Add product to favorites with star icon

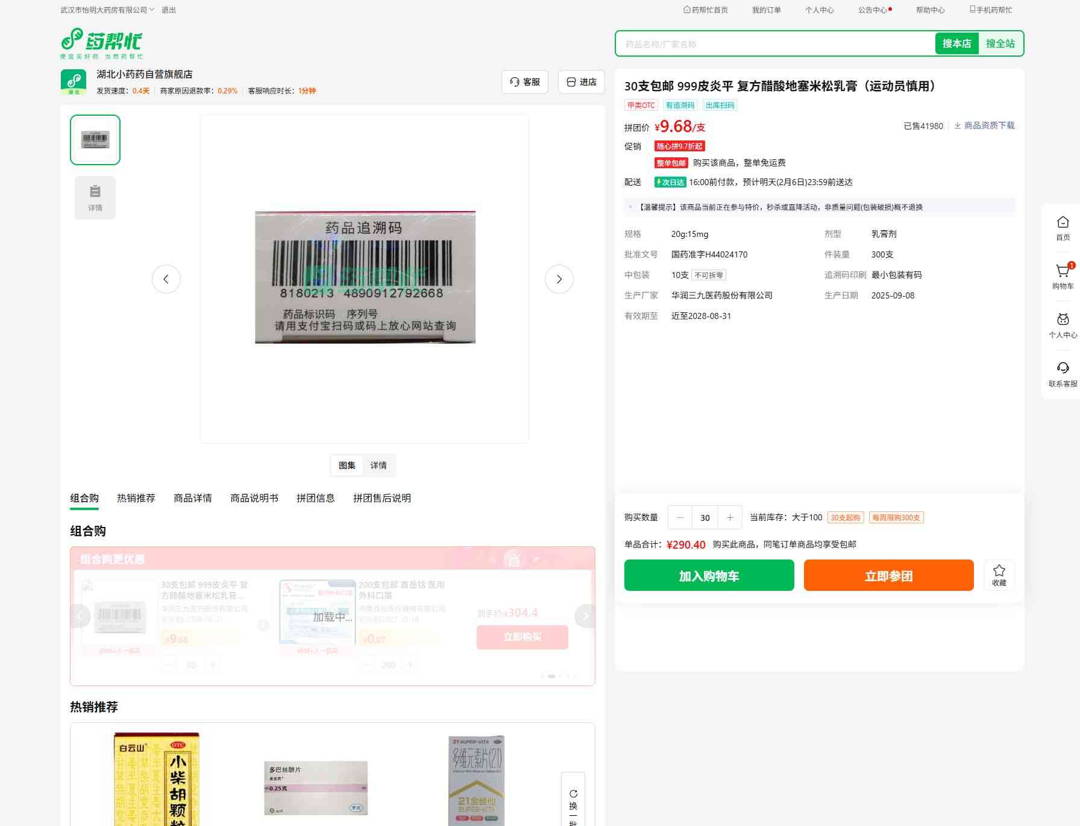click(x=999, y=575)
